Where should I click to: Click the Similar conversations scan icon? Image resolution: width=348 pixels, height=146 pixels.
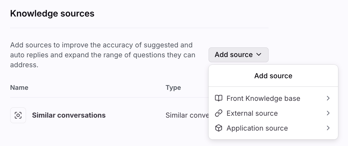[18, 115]
